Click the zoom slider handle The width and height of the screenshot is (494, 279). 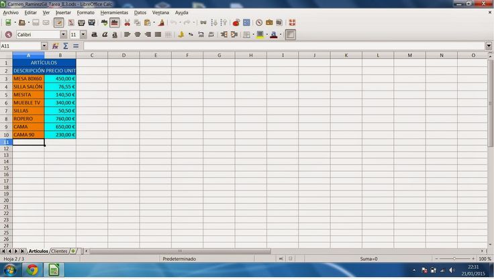(454, 258)
